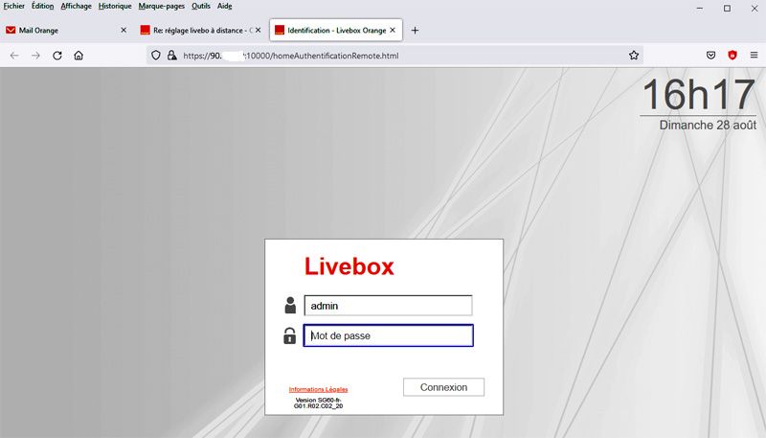The width and height of the screenshot is (766, 438).
Task: Click the Livebox red title
Action: pyautogui.click(x=349, y=266)
